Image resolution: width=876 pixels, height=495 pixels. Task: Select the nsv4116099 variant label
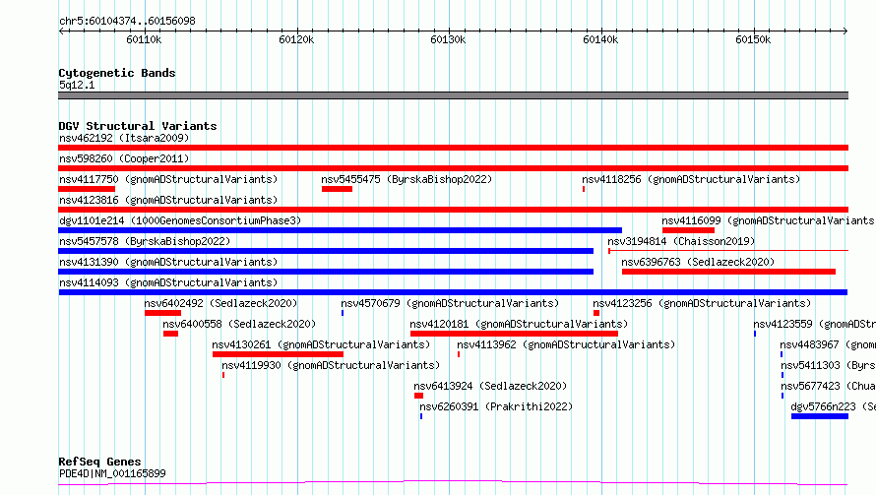click(769, 220)
